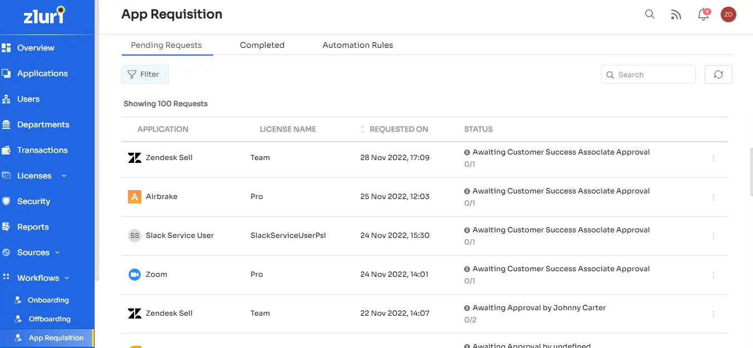Click Zendesk logo in 28 Nov row
The height and width of the screenshot is (348, 753).
pos(135,158)
